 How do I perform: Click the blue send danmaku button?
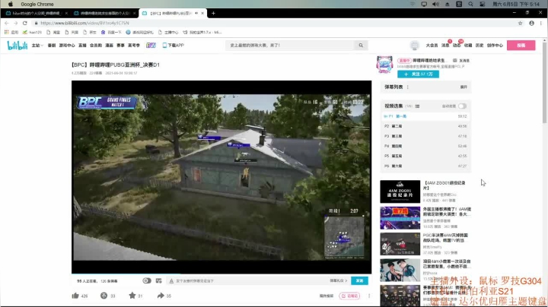tap(359, 281)
